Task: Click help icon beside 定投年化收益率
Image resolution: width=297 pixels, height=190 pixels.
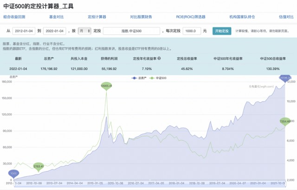Action: (159, 59)
